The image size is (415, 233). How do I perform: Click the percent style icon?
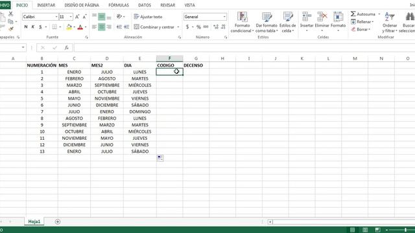coord(198,27)
